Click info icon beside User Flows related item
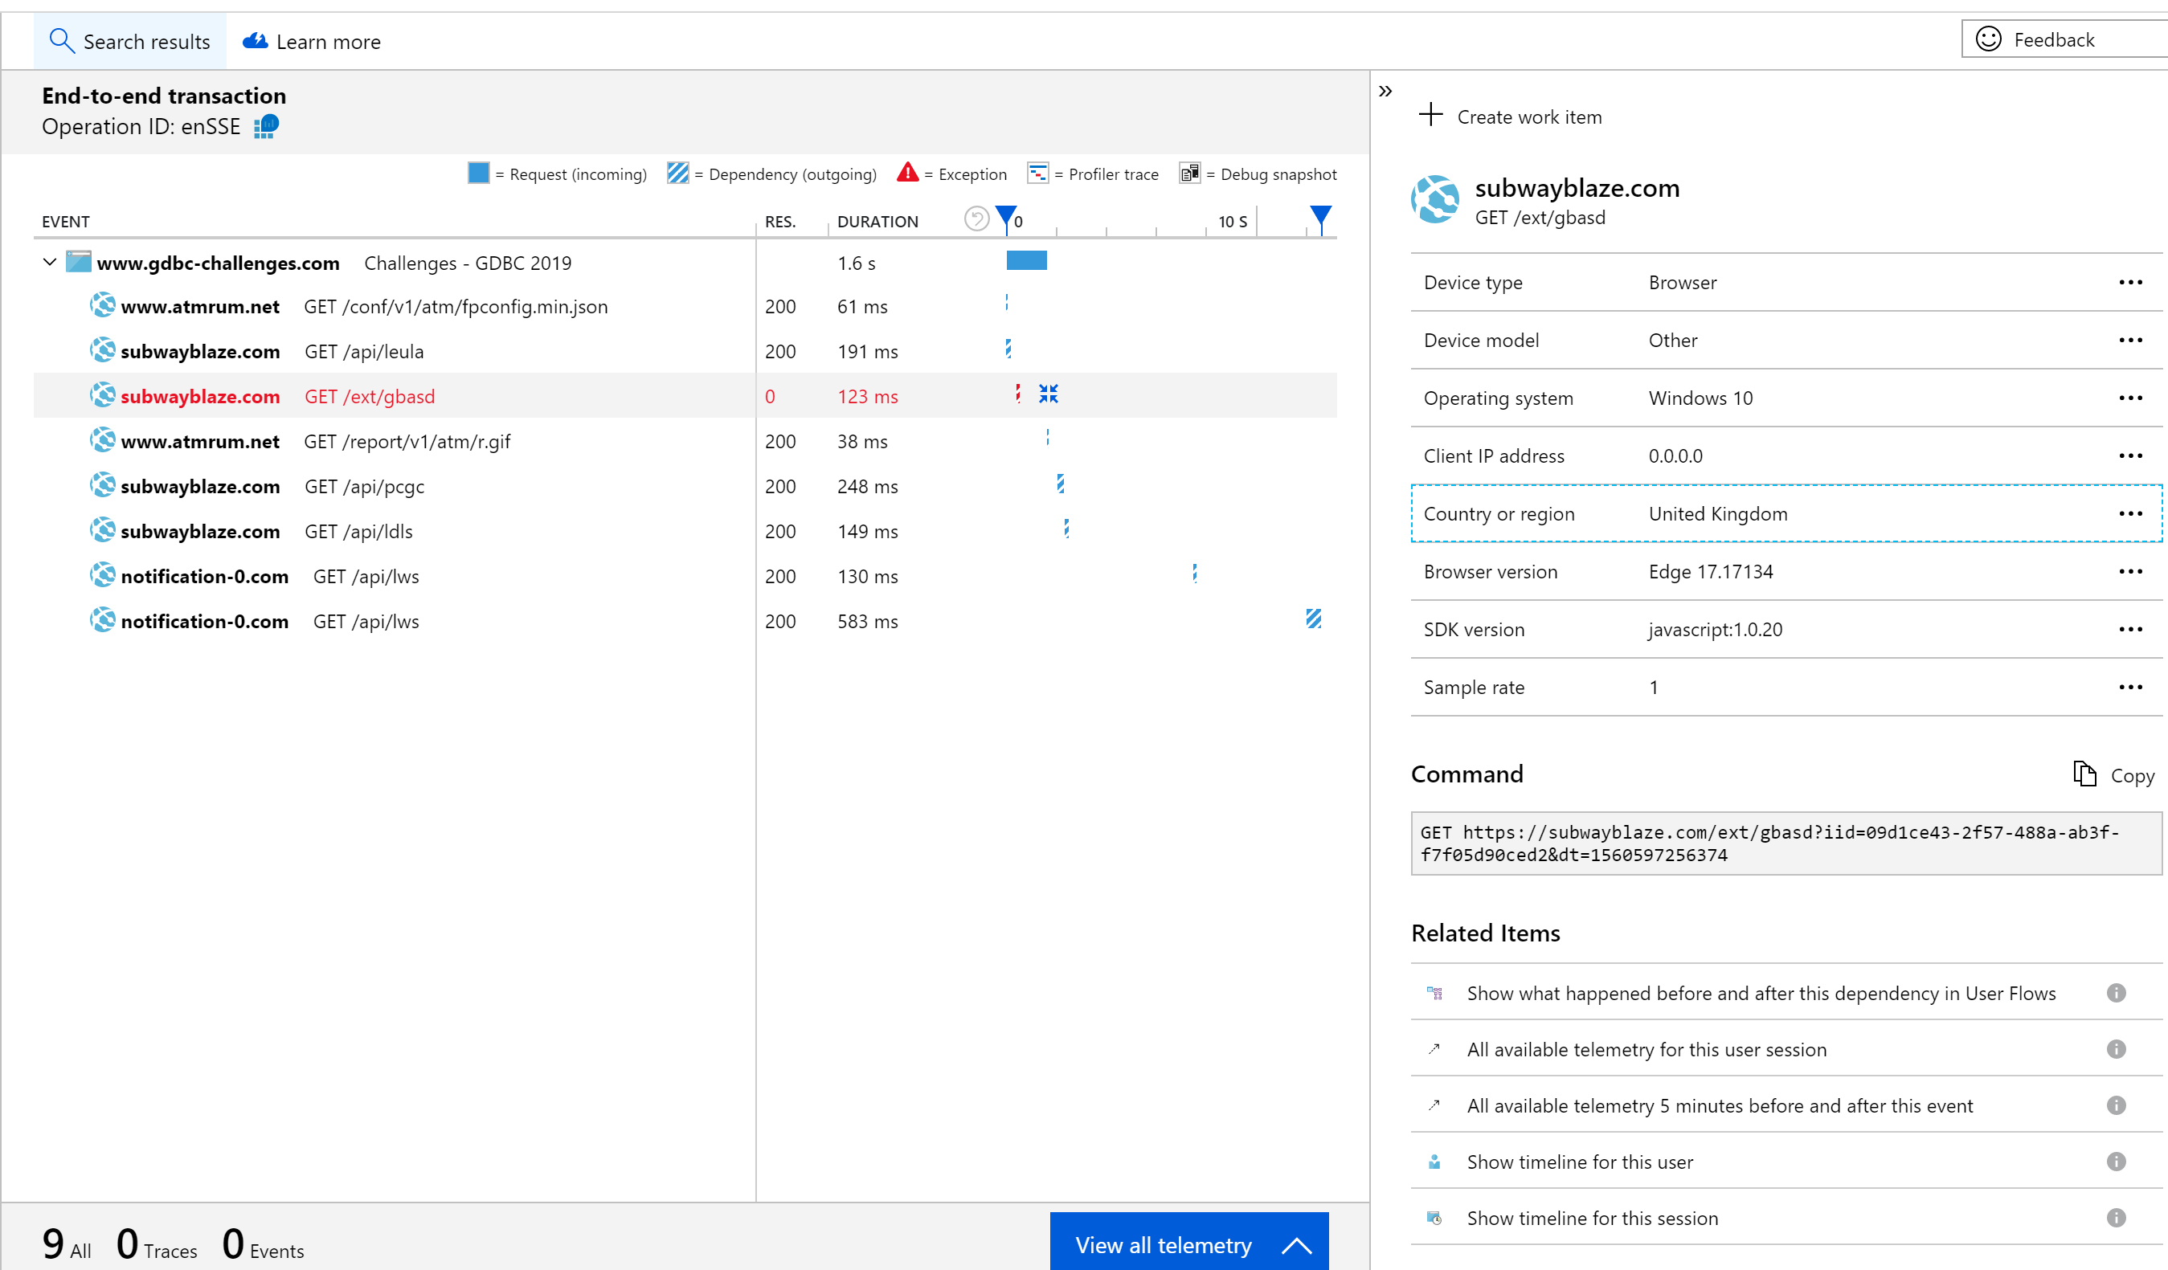This screenshot has width=2168, height=1270. (x=2116, y=993)
